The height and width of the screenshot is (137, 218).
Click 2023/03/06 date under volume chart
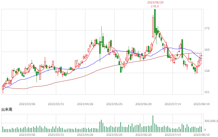pos(27,135)
